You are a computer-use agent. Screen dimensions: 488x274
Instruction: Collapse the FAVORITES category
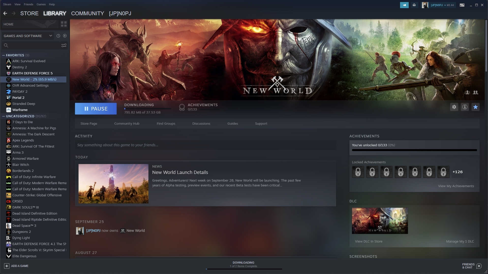(4, 55)
